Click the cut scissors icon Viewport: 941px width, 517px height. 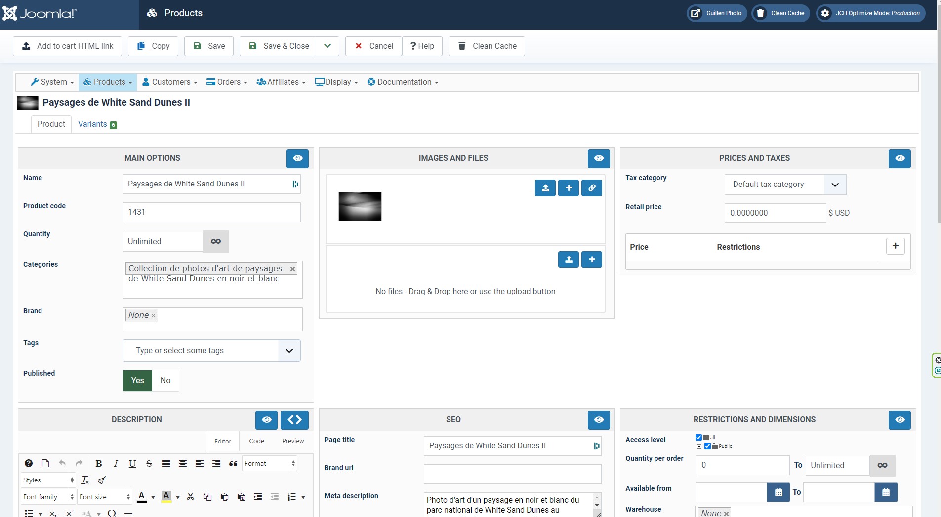[x=191, y=497]
